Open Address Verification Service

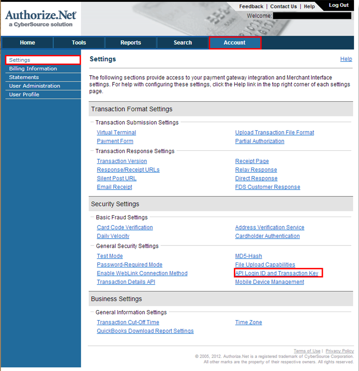click(270, 227)
